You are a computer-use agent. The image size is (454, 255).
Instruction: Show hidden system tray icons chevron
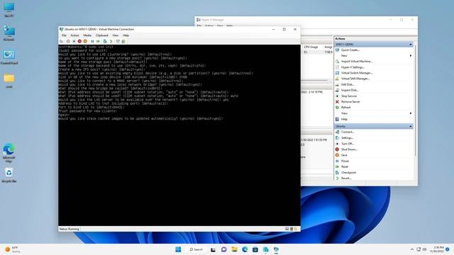point(411,249)
